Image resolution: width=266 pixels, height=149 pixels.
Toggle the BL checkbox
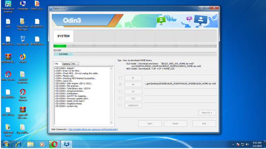point(120,78)
